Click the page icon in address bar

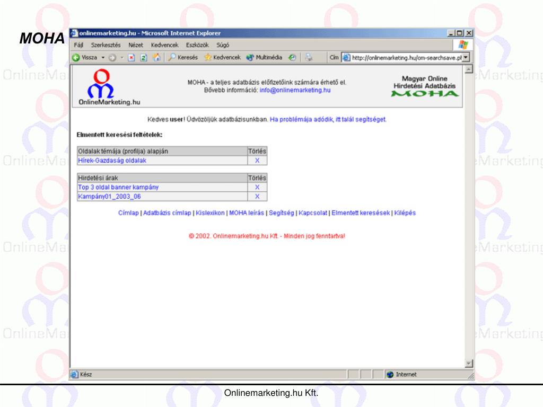pos(346,58)
